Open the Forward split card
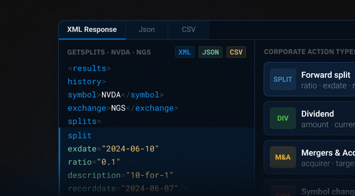This screenshot has height=196, width=355. [309, 79]
